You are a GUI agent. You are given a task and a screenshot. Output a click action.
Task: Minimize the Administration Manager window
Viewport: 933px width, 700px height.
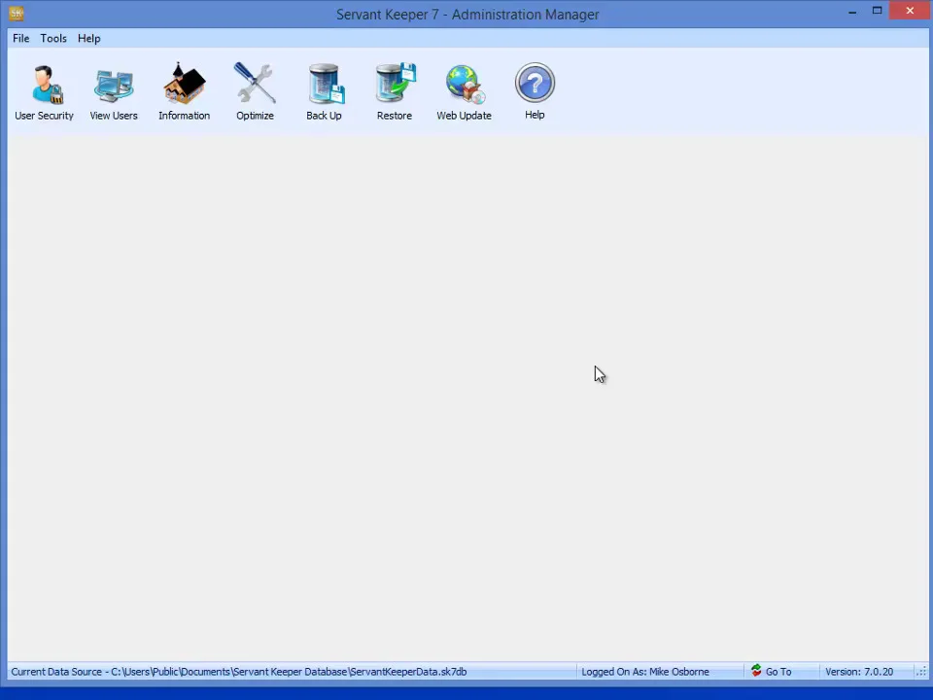coord(852,12)
